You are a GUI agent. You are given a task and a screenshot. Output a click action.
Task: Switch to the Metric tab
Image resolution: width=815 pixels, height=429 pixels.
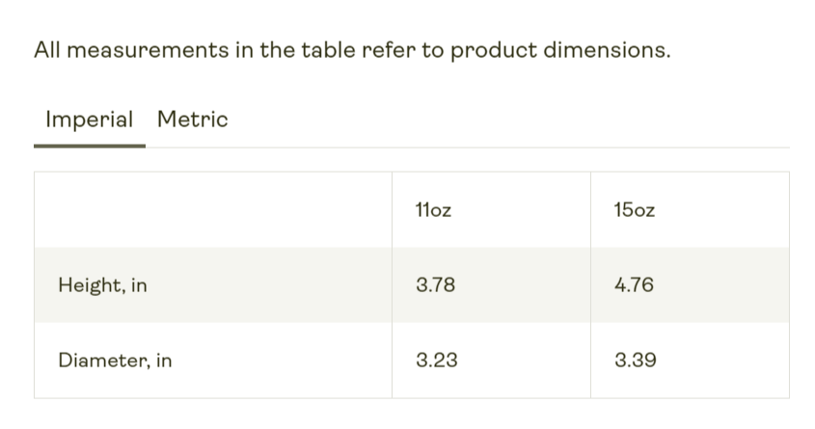tap(192, 120)
